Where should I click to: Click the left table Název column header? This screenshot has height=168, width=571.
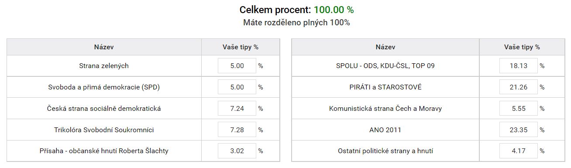coord(104,47)
